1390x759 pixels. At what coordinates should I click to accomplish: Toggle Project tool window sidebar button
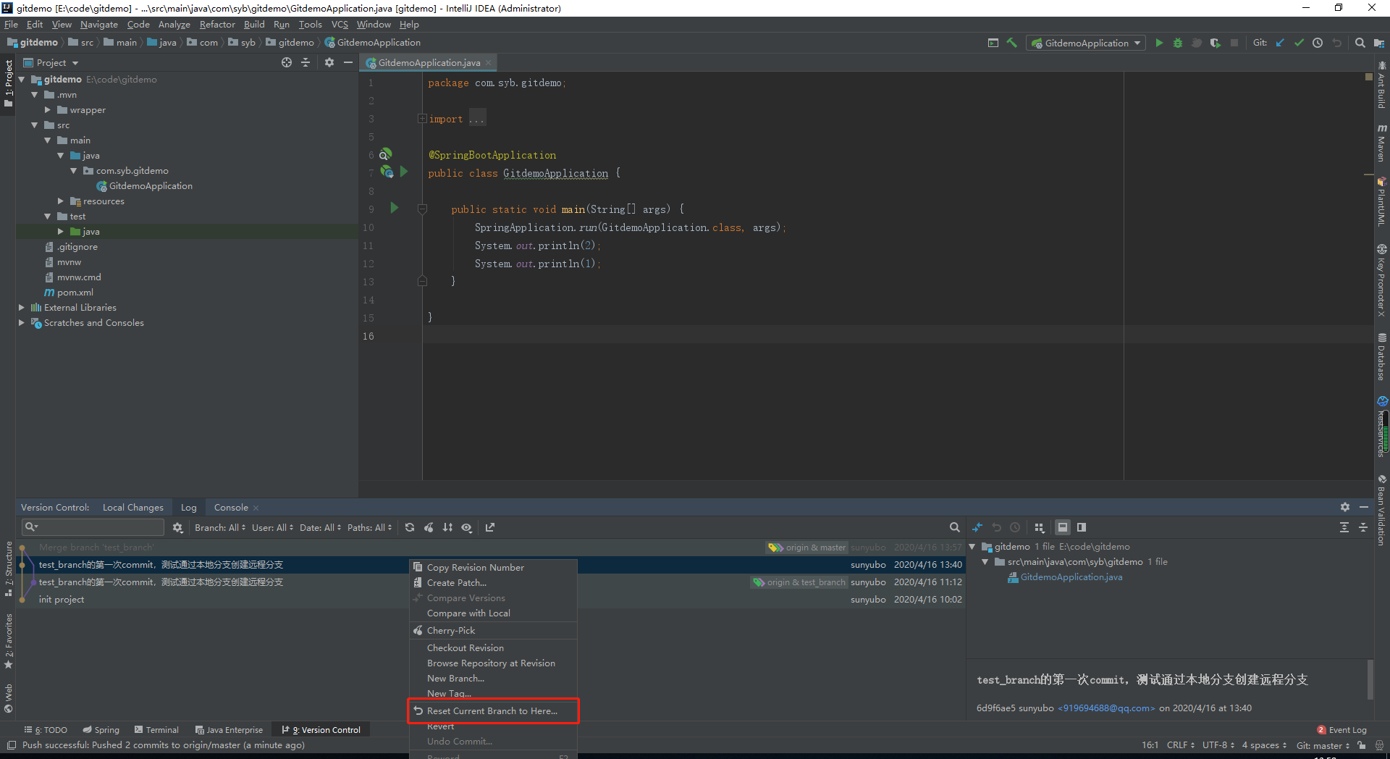coord(9,83)
